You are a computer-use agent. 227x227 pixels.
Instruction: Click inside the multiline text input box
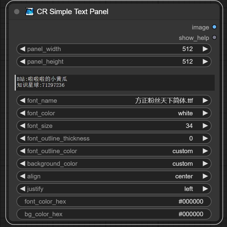[x=114, y=82]
